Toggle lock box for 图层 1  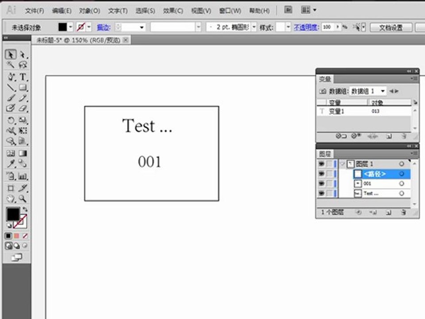[329, 164]
